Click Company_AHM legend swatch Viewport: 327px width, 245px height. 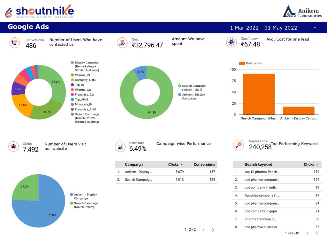72,80
